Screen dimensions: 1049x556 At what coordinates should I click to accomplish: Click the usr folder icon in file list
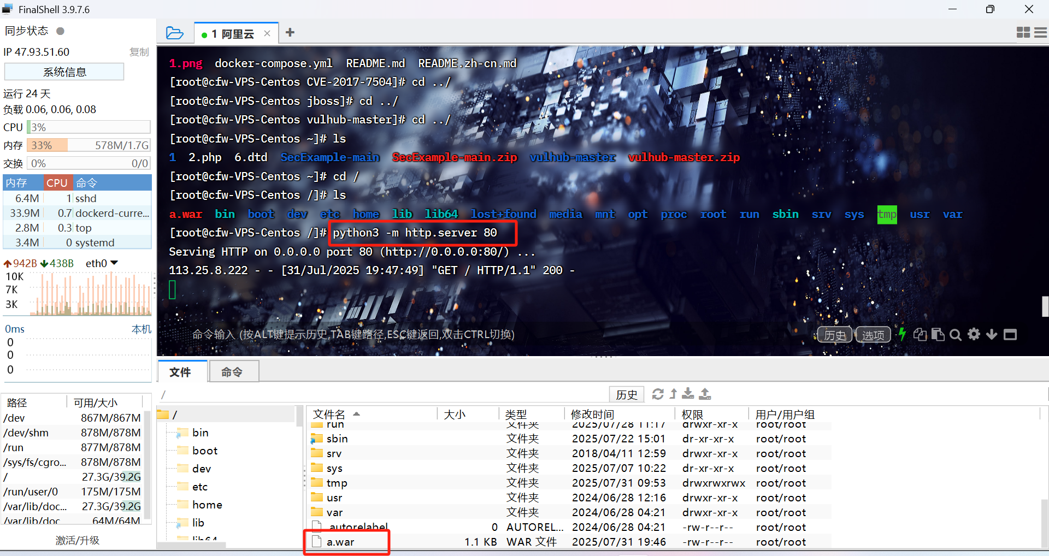coord(317,497)
